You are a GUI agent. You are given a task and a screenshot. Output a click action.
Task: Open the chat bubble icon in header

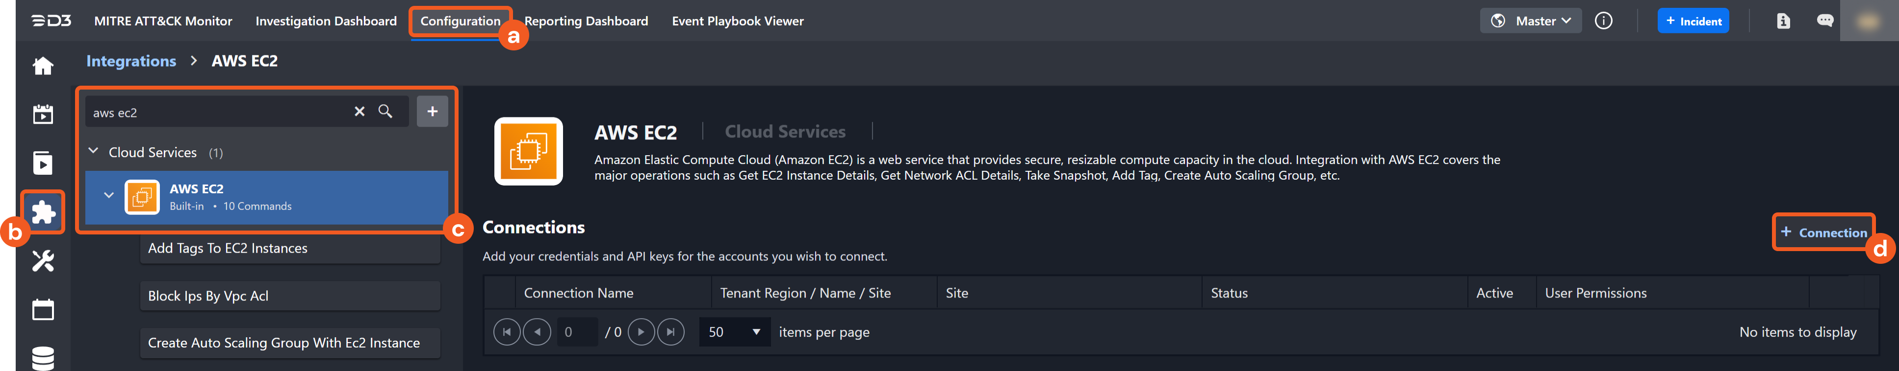[x=1824, y=21]
